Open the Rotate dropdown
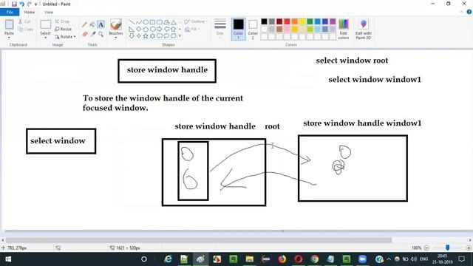Viewport: 473px width, 266px height. (x=65, y=37)
